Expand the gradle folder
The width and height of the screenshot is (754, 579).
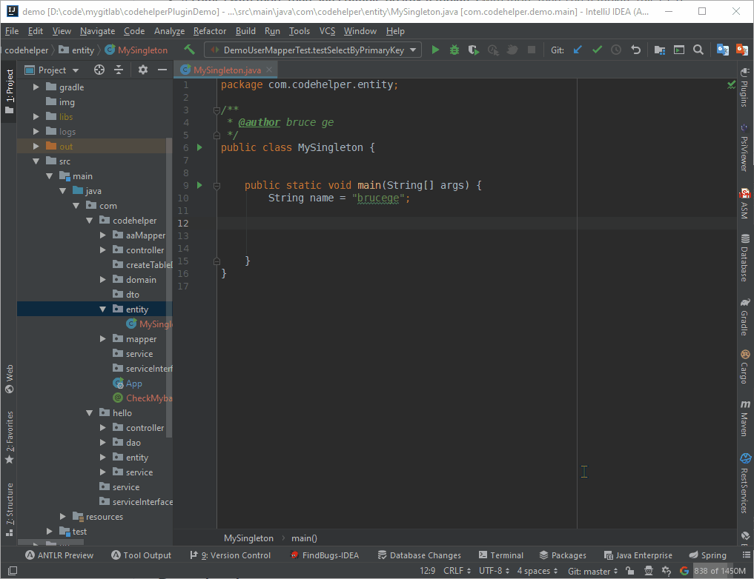36,87
